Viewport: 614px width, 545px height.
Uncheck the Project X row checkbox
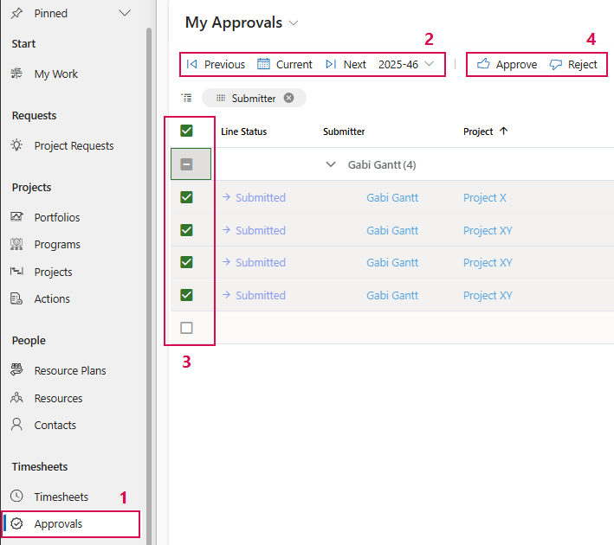coord(186,197)
